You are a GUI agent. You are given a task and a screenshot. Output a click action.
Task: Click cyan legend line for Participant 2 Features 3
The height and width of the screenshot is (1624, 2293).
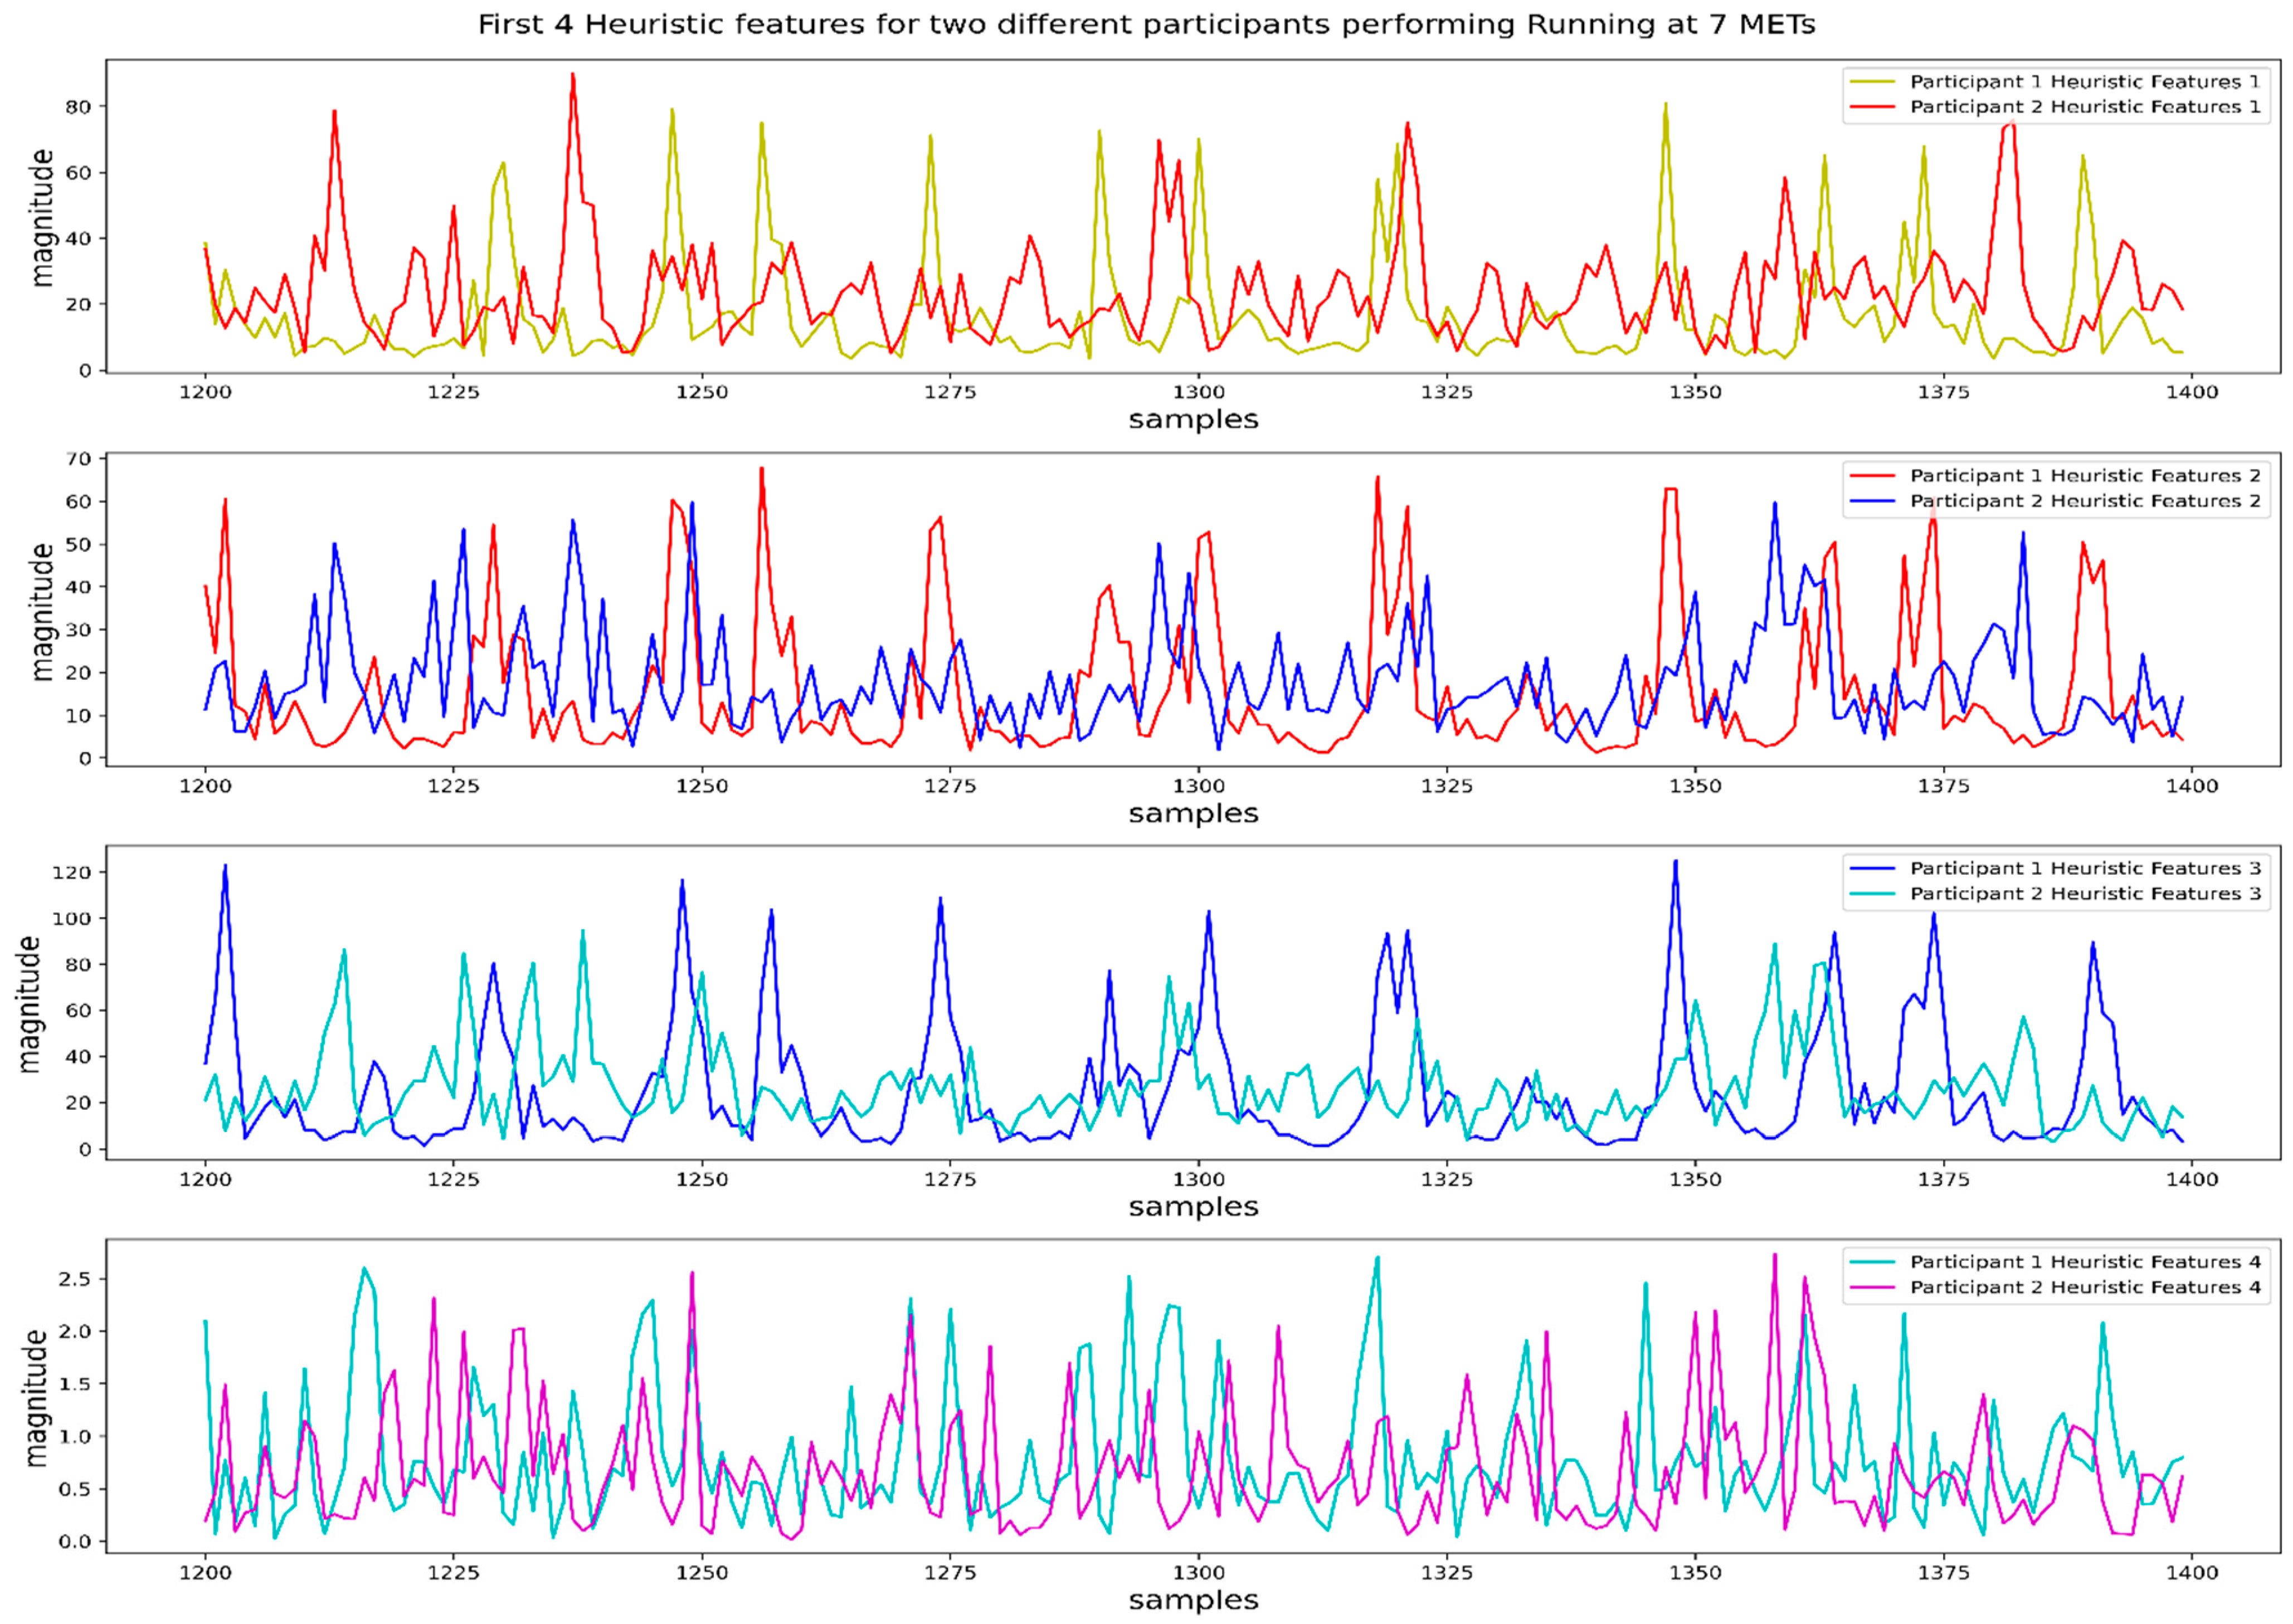[x=1873, y=894]
